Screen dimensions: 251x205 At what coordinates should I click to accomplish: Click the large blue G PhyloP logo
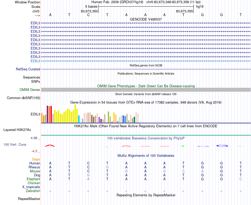coord(222,146)
